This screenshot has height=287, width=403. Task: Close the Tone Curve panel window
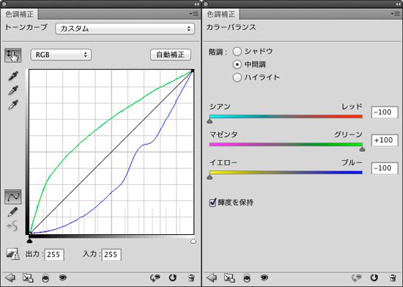pos(4,4)
